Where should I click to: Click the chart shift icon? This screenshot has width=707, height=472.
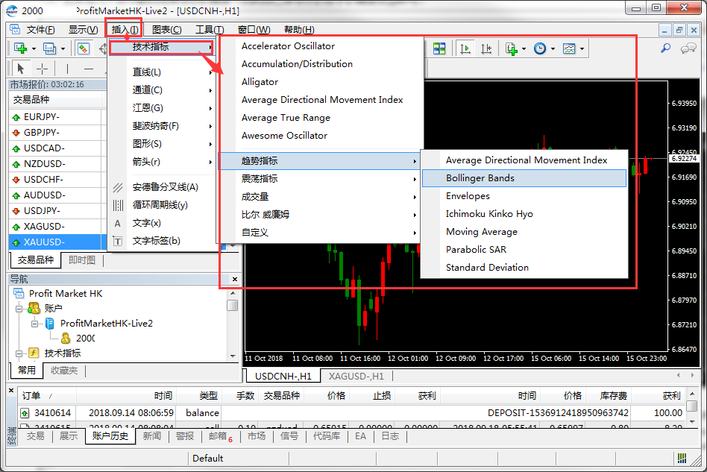487,48
